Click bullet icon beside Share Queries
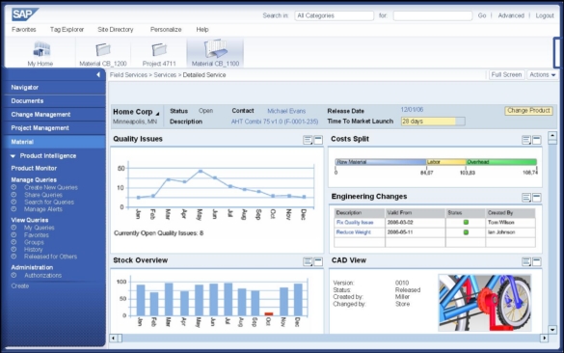 coord(13,195)
